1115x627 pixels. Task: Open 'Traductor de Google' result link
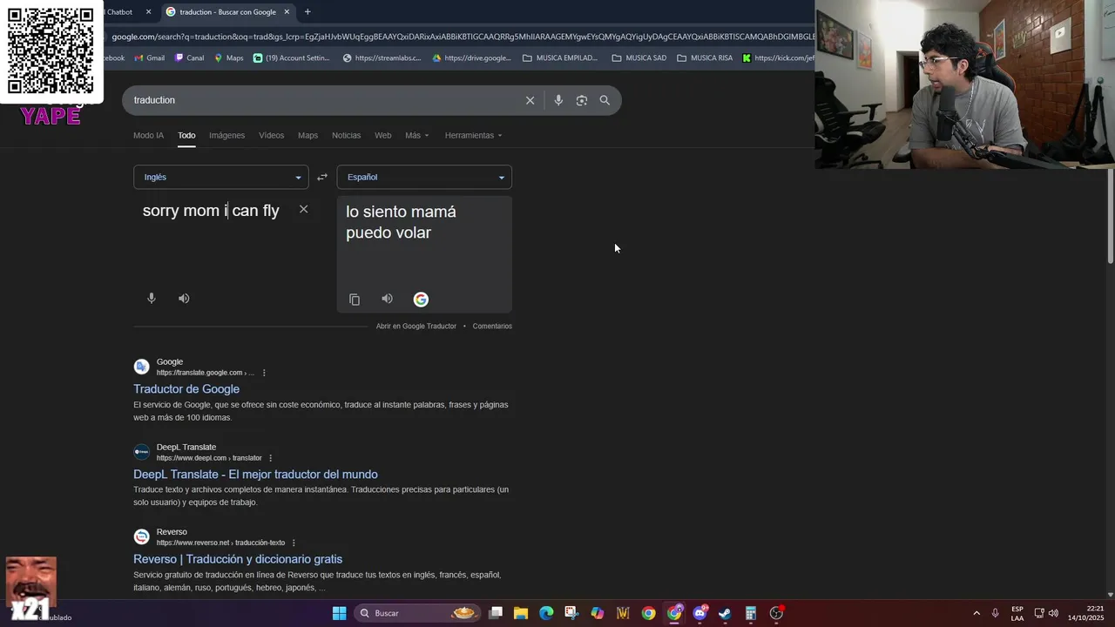point(186,389)
